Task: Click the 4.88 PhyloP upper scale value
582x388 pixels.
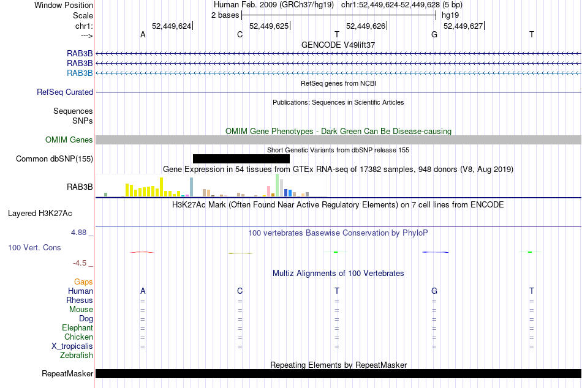Action: click(x=78, y=232)
